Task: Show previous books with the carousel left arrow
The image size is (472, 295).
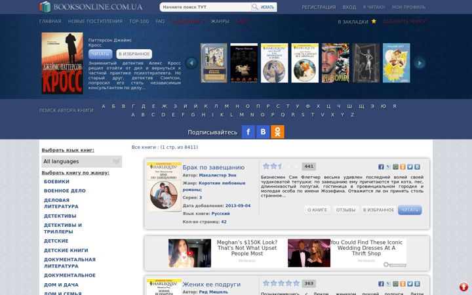Action: (x=191, y=63)
